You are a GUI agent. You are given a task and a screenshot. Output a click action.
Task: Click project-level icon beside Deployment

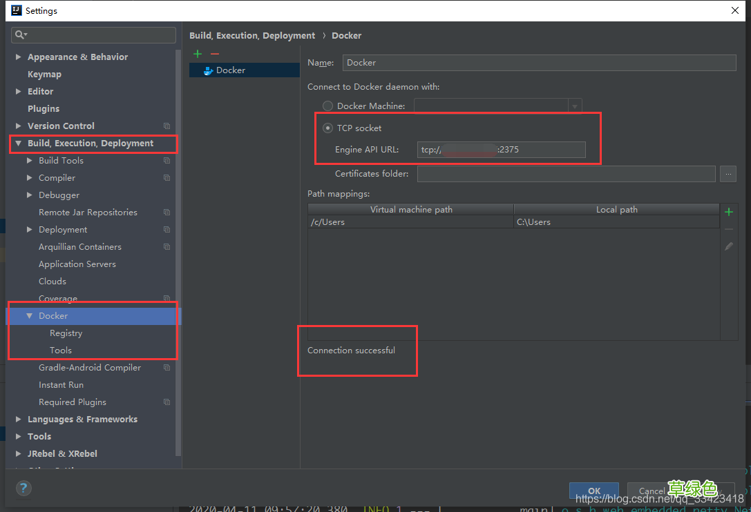pyautogui.click(x=167, y=229)
